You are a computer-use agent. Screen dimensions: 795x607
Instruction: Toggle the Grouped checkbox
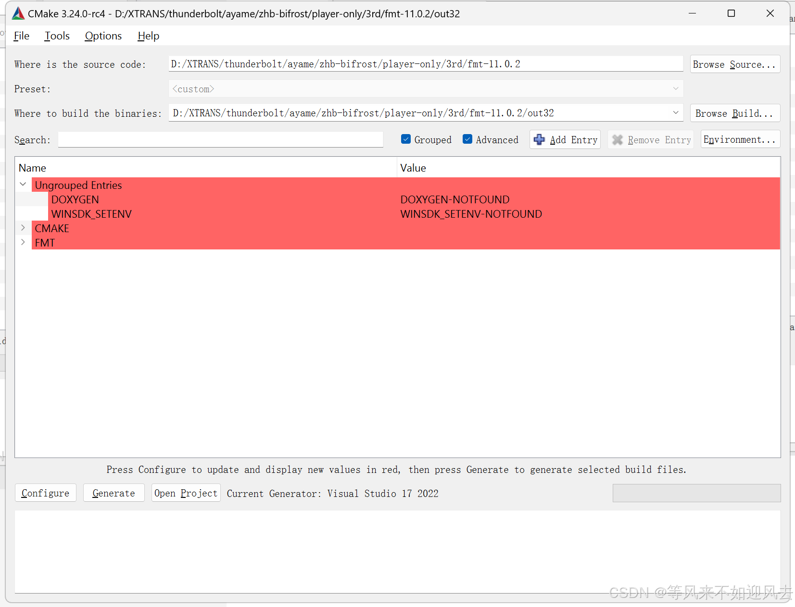click(406, 139)
